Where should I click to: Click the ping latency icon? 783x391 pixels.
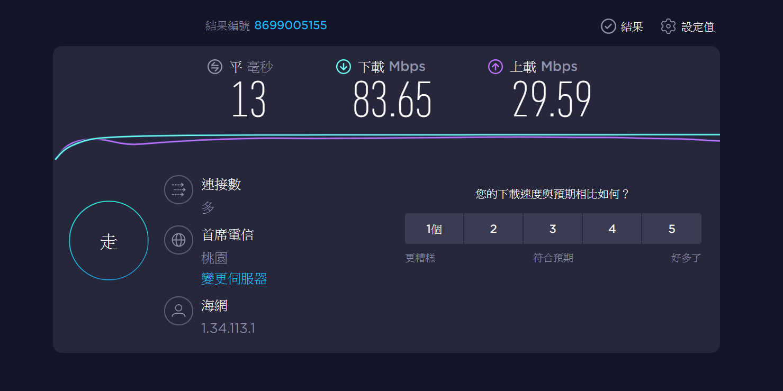214,67
